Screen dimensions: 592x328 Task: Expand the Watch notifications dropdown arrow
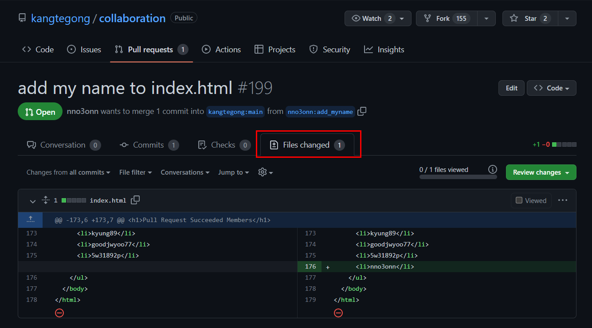(x=402, y=18)
